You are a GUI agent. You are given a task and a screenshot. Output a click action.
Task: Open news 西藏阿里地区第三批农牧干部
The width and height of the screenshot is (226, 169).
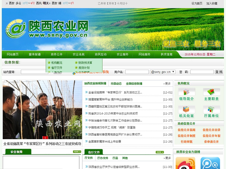pos(115,106)
